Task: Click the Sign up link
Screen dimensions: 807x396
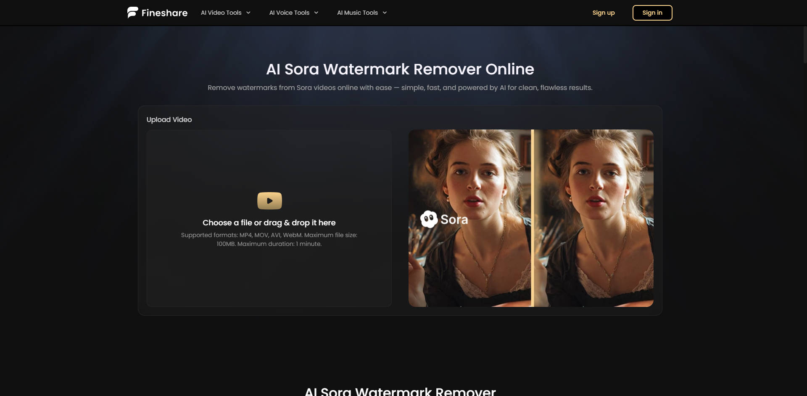Action: [604, 13]
